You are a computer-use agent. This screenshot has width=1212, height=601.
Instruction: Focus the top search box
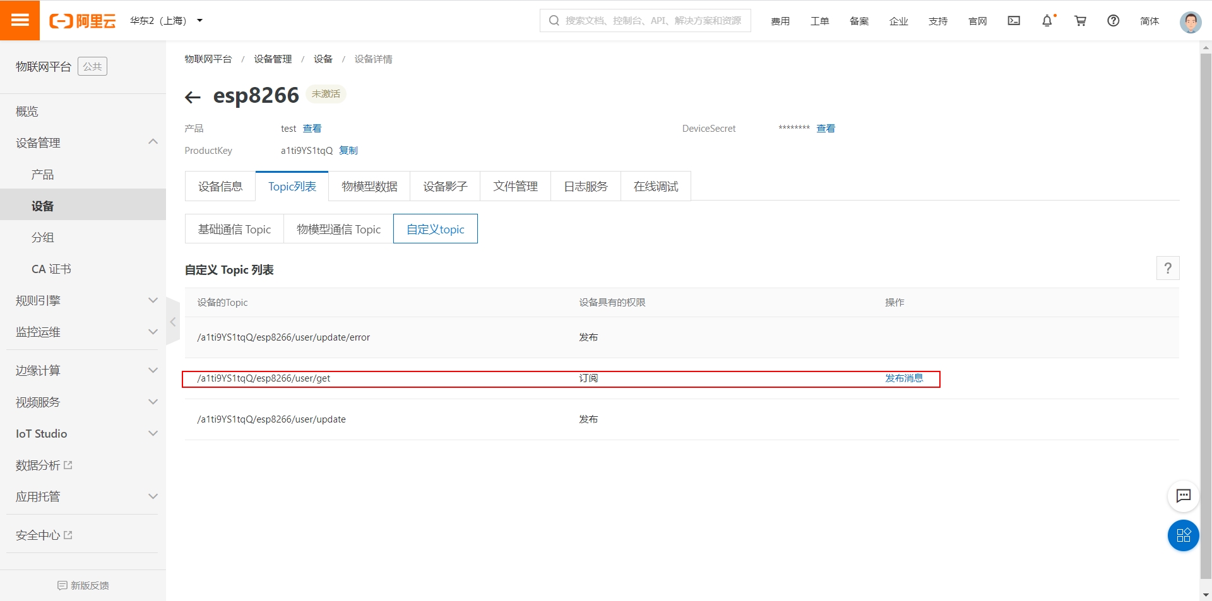(x=645, y=21)
